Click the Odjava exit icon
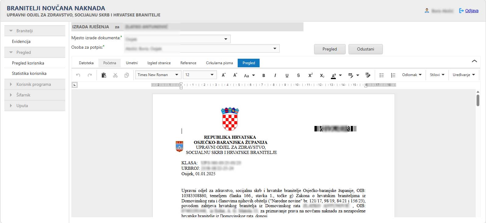 (x=461, y=11)
